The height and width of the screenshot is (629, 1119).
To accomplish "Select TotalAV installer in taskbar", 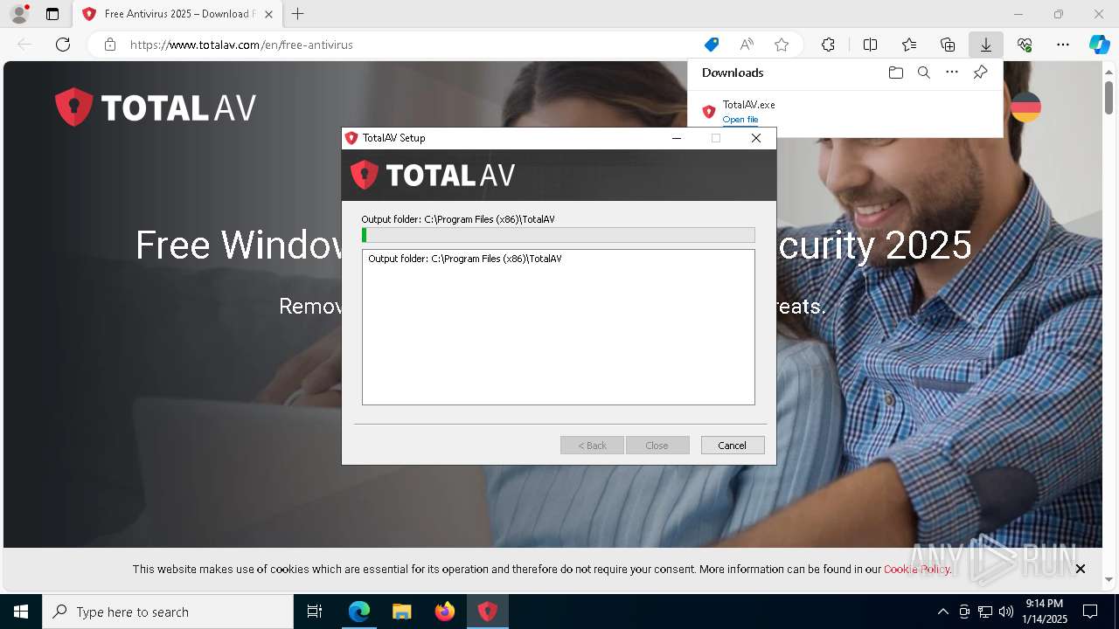I will click(488, 612).
